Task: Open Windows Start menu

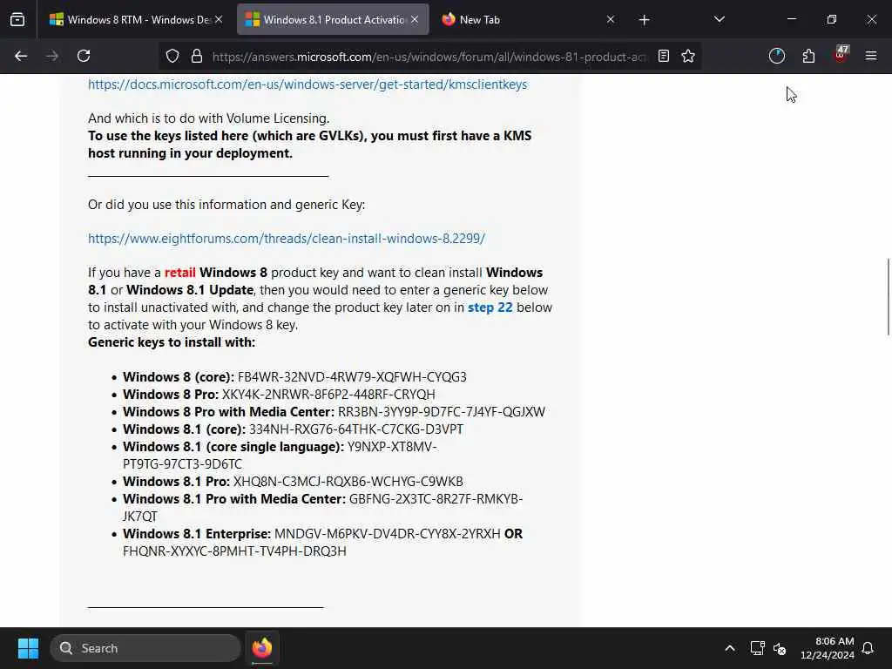Action: pos(28,648)
